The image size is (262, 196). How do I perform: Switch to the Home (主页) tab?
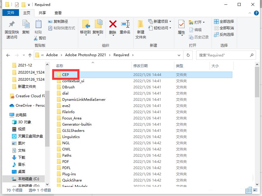point(27,13)
